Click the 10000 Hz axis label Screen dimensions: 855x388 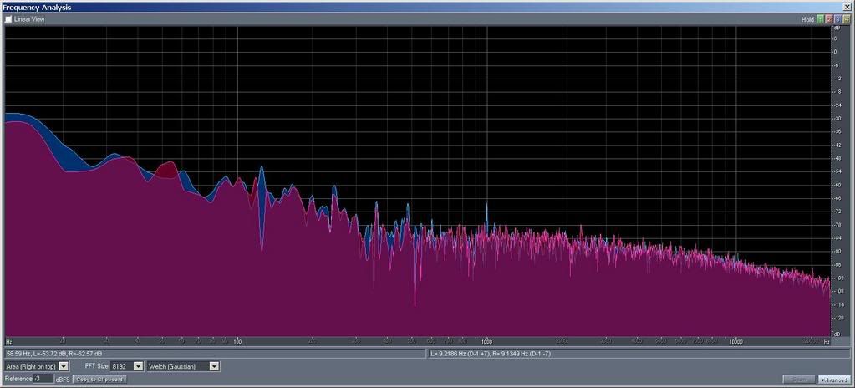(736, 342)
